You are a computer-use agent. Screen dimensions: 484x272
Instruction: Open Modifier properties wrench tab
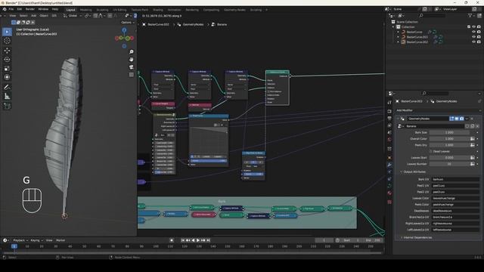click(x=389, y=165)
